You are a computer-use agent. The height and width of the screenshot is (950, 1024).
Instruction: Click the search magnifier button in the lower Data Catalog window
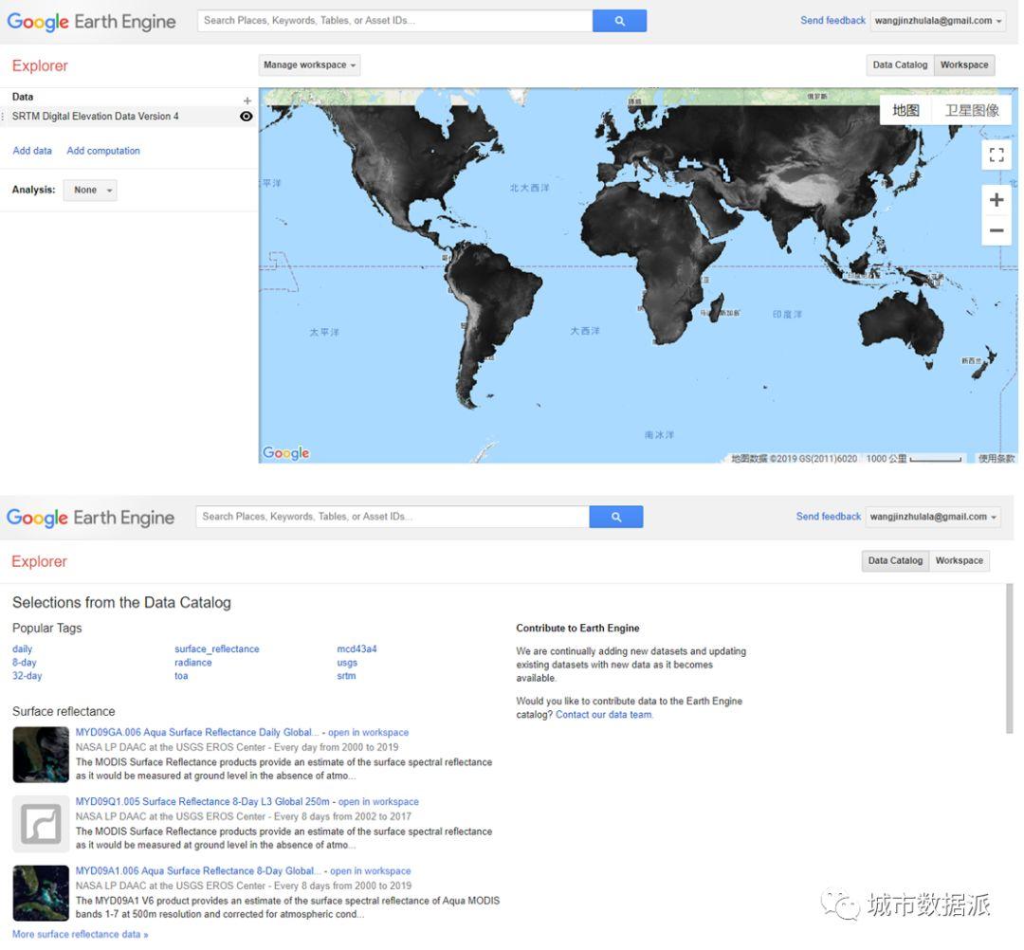tap(616, 517)
